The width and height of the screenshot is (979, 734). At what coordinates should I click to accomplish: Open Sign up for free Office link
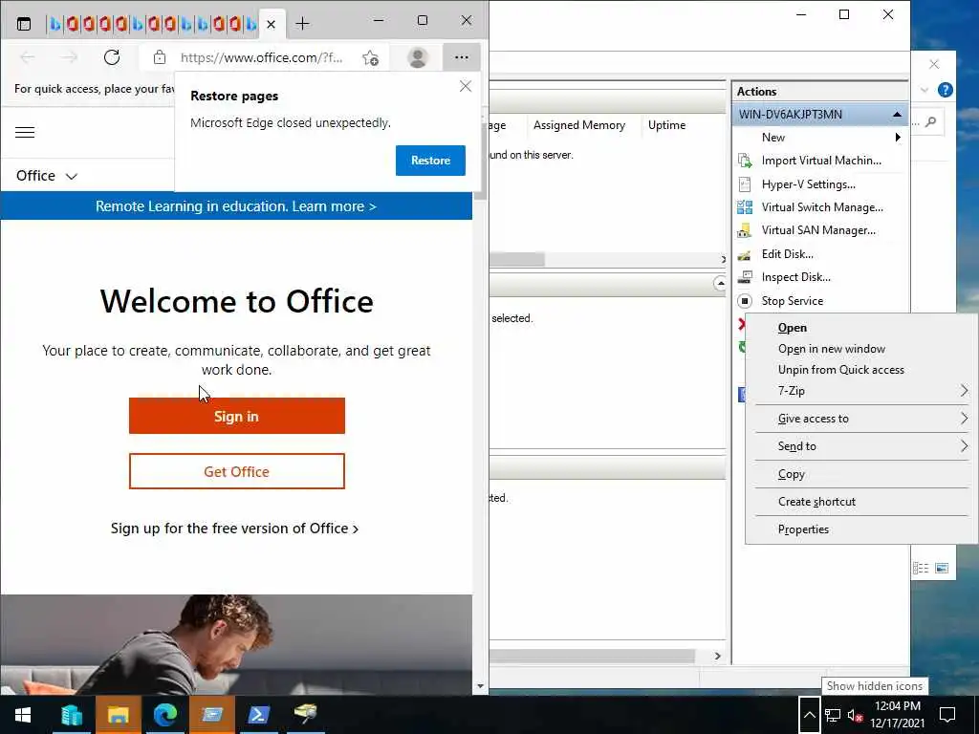click(x=235, y=529)
